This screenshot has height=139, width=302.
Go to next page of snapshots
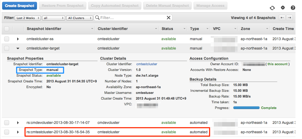289,18
